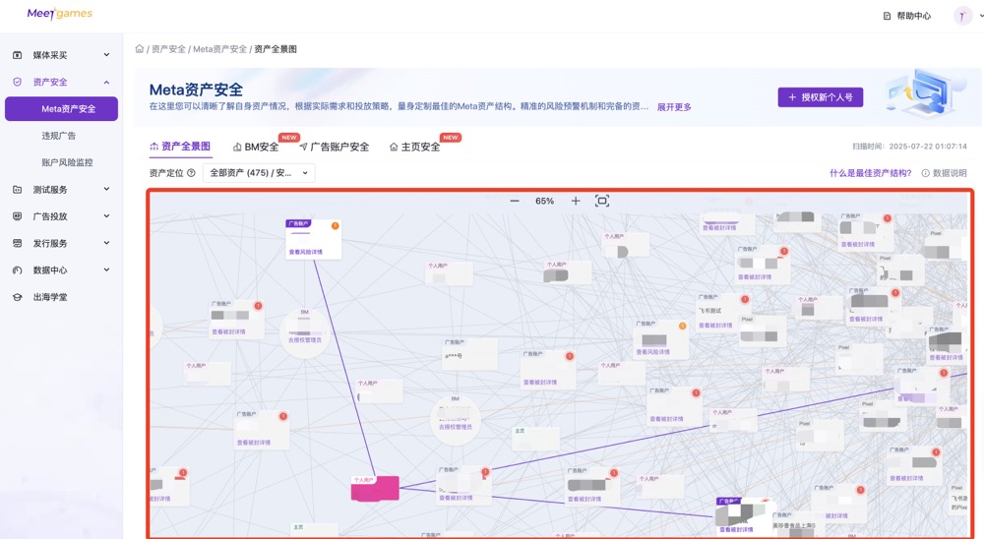Screen dimensions: 984x539
Task: Click the breadcrumb home icon
Action: [x=140, y=49]
